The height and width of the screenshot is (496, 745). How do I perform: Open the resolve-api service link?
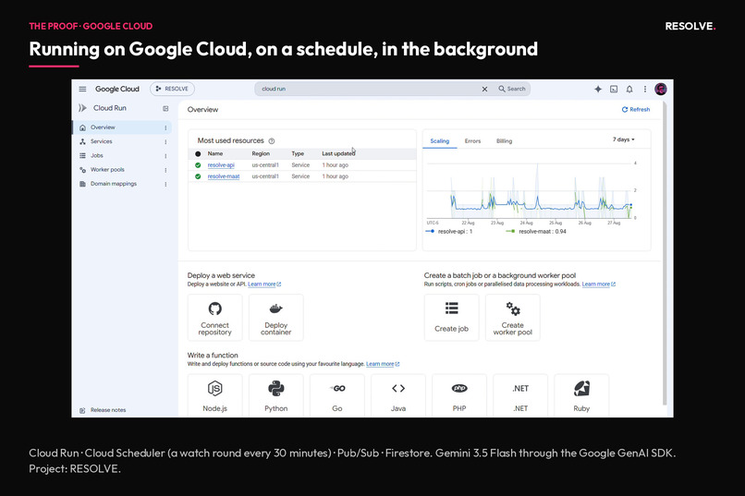click(221, 165)
